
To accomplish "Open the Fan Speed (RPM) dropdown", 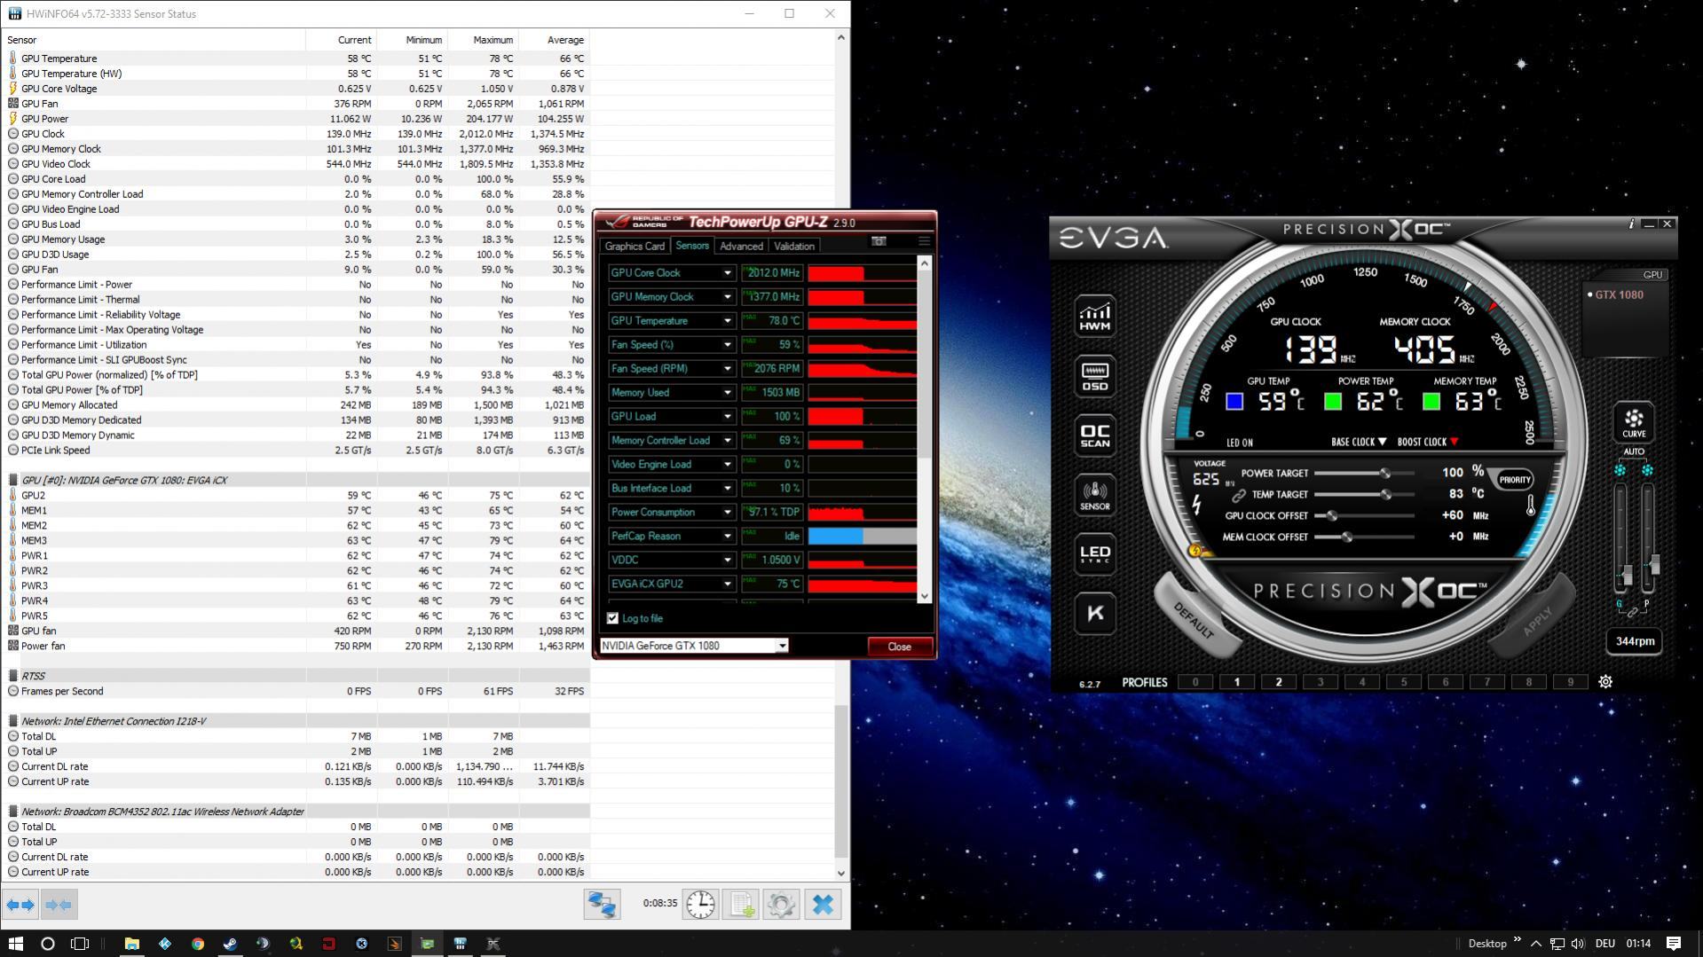I will tap(727, 369).
